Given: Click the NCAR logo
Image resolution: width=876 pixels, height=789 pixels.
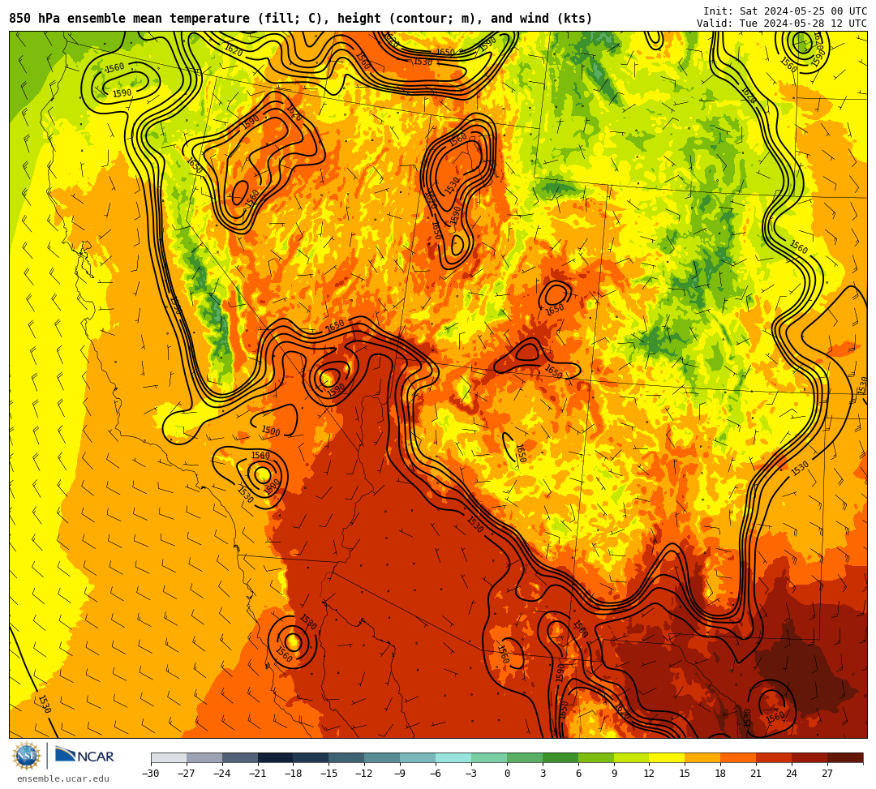Looking at the screenshot, I should click(x=84, y=756).
